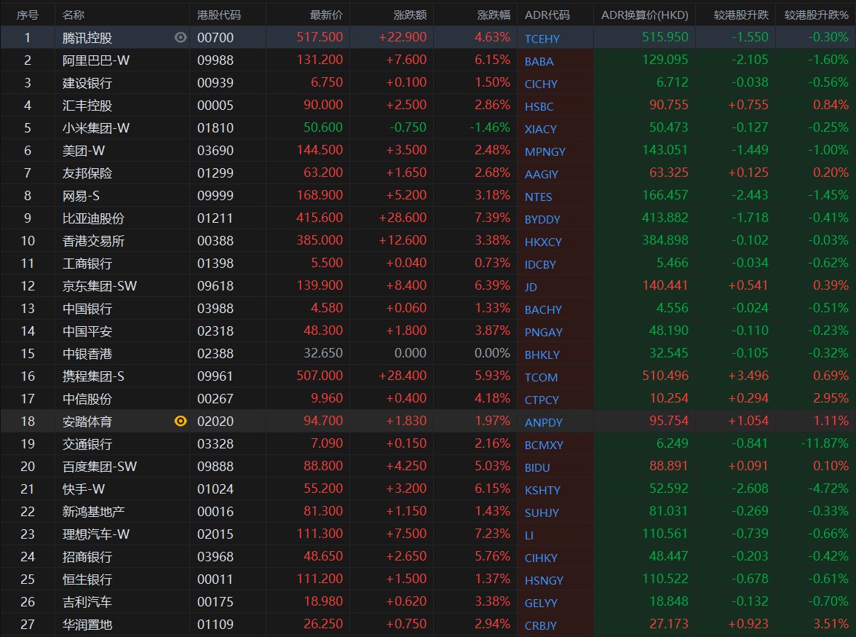Select stock name 友邦保险
Image resolution: width=856 pixels, height=637 pixels.
(x=87, y=173)
